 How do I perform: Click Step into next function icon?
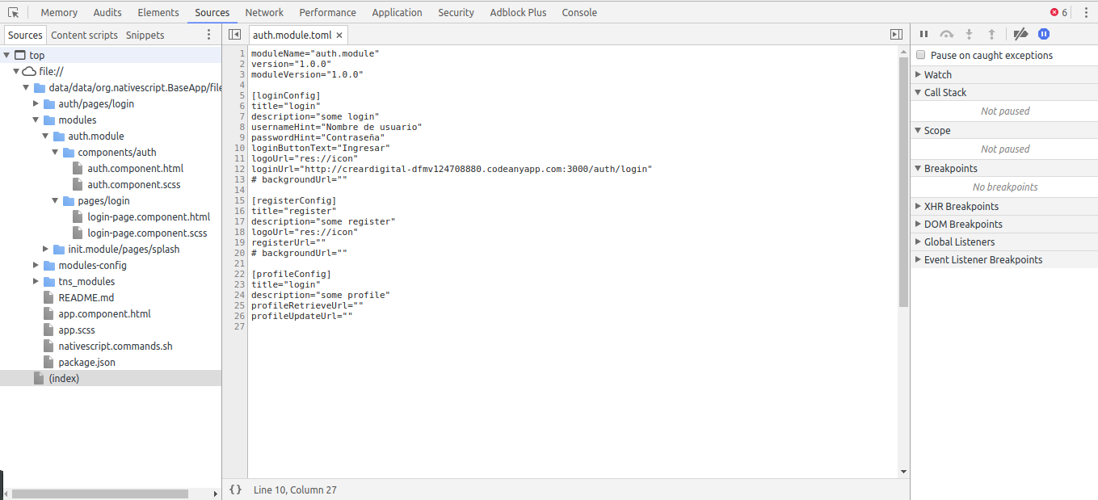tap(970, 35)
